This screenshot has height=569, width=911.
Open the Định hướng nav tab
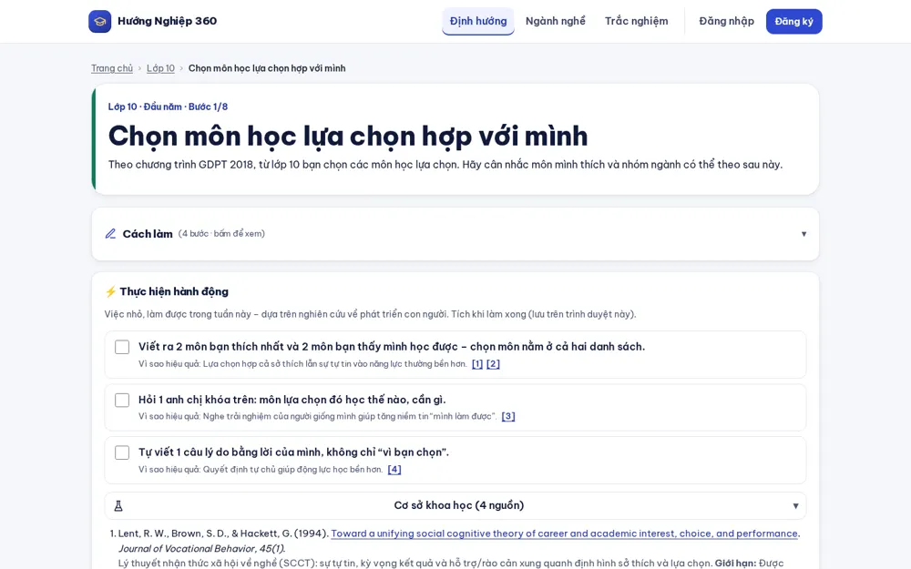point(478,22)
